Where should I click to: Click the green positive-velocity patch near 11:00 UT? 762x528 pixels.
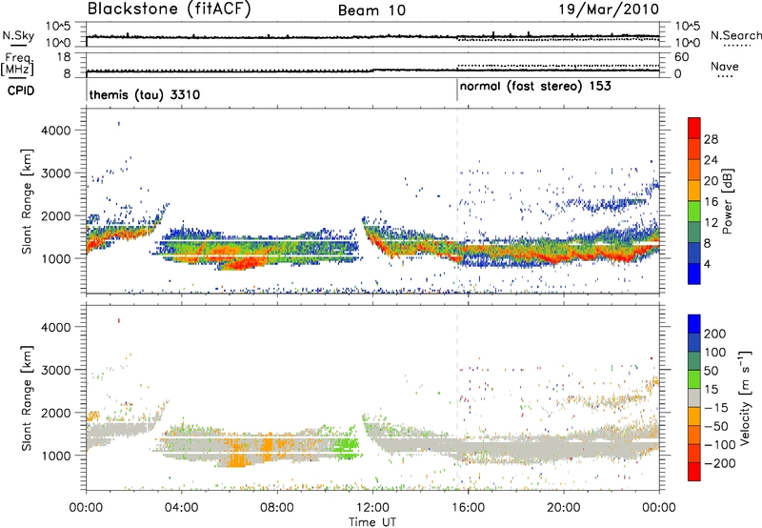point(347,447)
